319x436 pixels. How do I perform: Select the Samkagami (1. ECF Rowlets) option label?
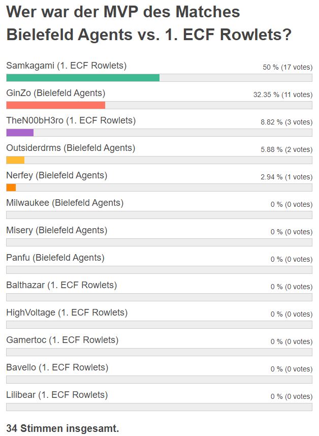click(67, 66)
